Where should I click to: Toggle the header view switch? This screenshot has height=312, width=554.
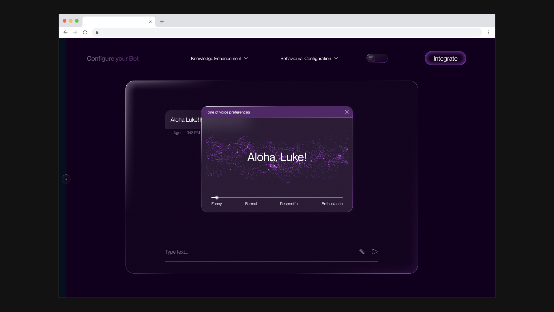(377, 58)
